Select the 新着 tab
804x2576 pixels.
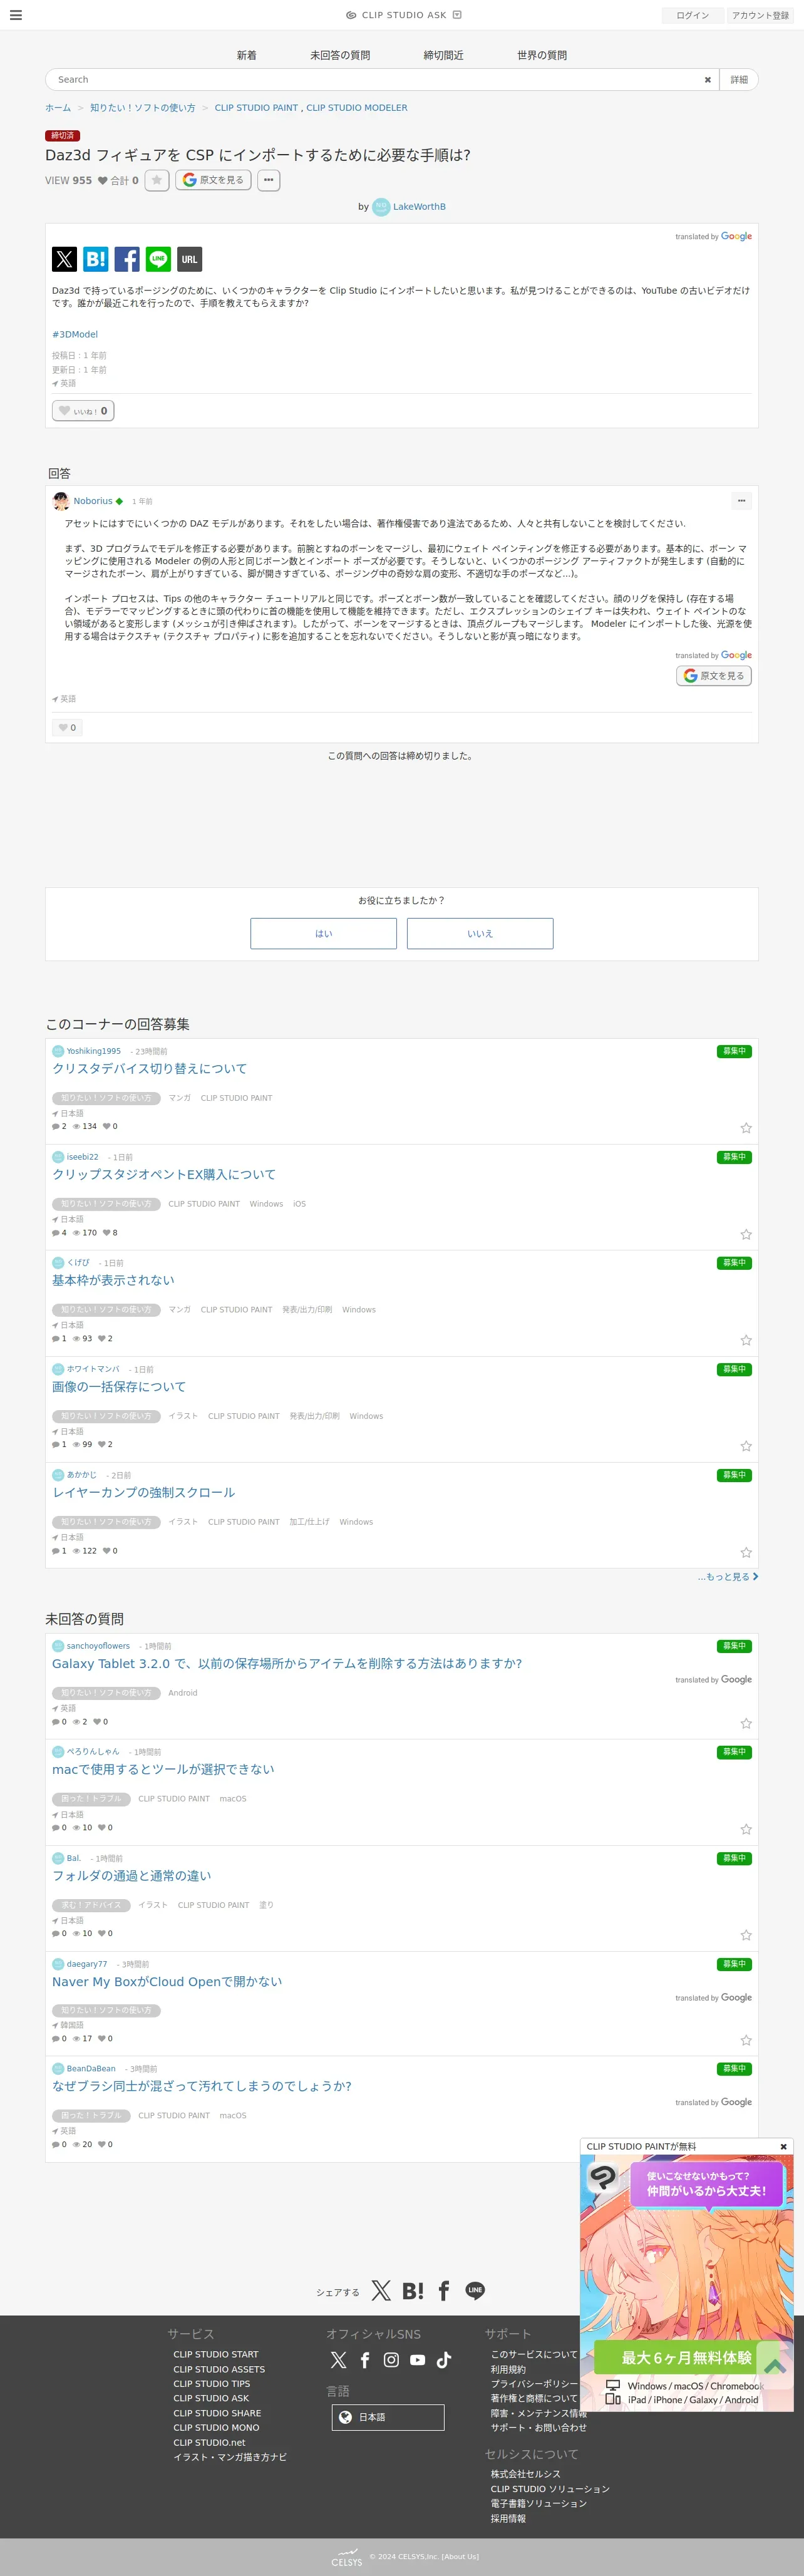click(247, 55)
